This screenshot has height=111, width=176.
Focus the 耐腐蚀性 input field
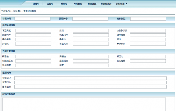(33, 35)
